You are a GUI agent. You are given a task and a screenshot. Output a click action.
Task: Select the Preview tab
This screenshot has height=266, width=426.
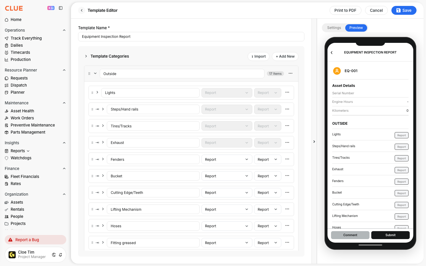click(x=356, y=28)
